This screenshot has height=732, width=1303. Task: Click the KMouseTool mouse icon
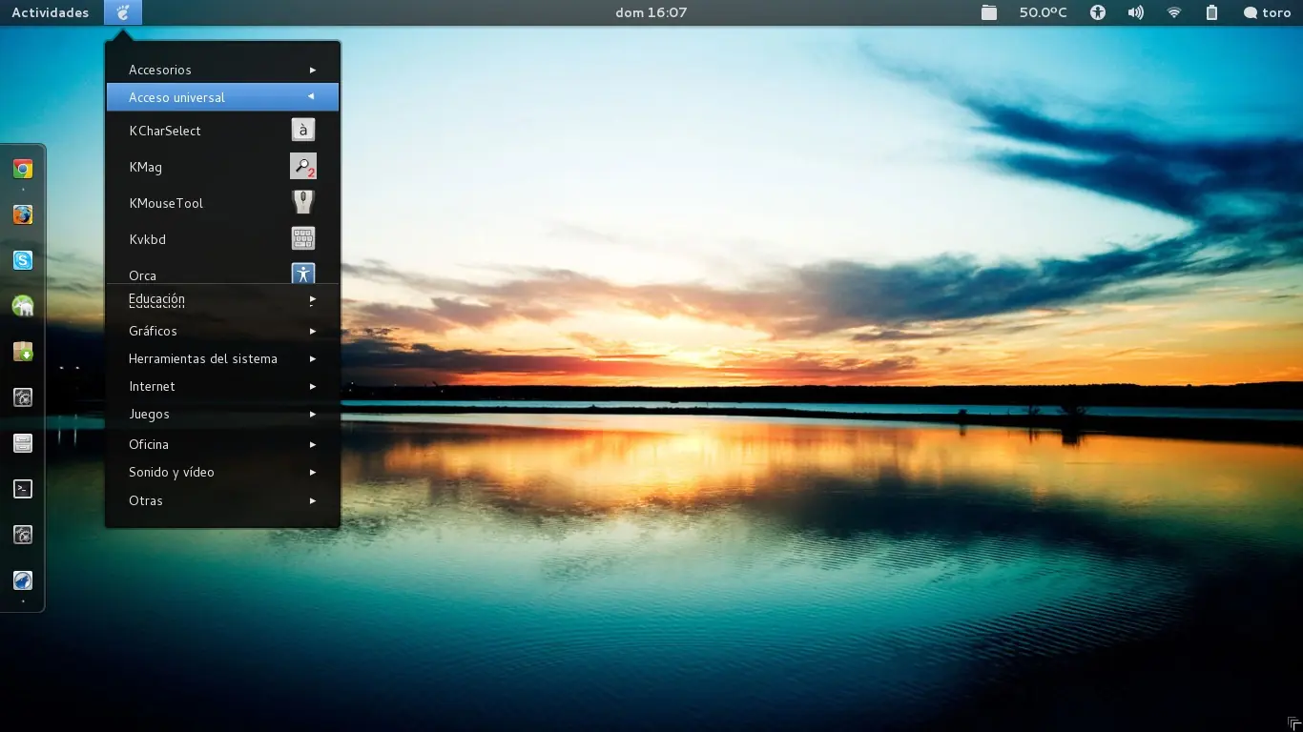click(x=303, y=203)
